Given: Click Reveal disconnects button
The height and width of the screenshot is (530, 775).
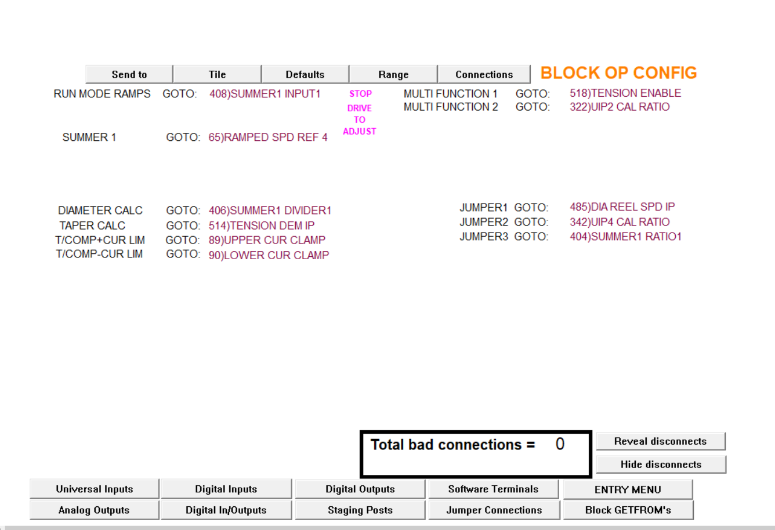Looking at the screenshot, I should pos(660,441).
